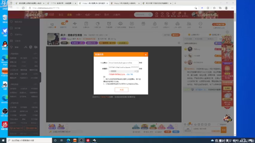255x143 pixels.
Task: Click the orange follow button beside room title
Action: click(x=176, y=35)
